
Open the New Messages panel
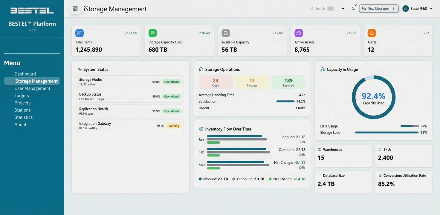coord(378,8)
